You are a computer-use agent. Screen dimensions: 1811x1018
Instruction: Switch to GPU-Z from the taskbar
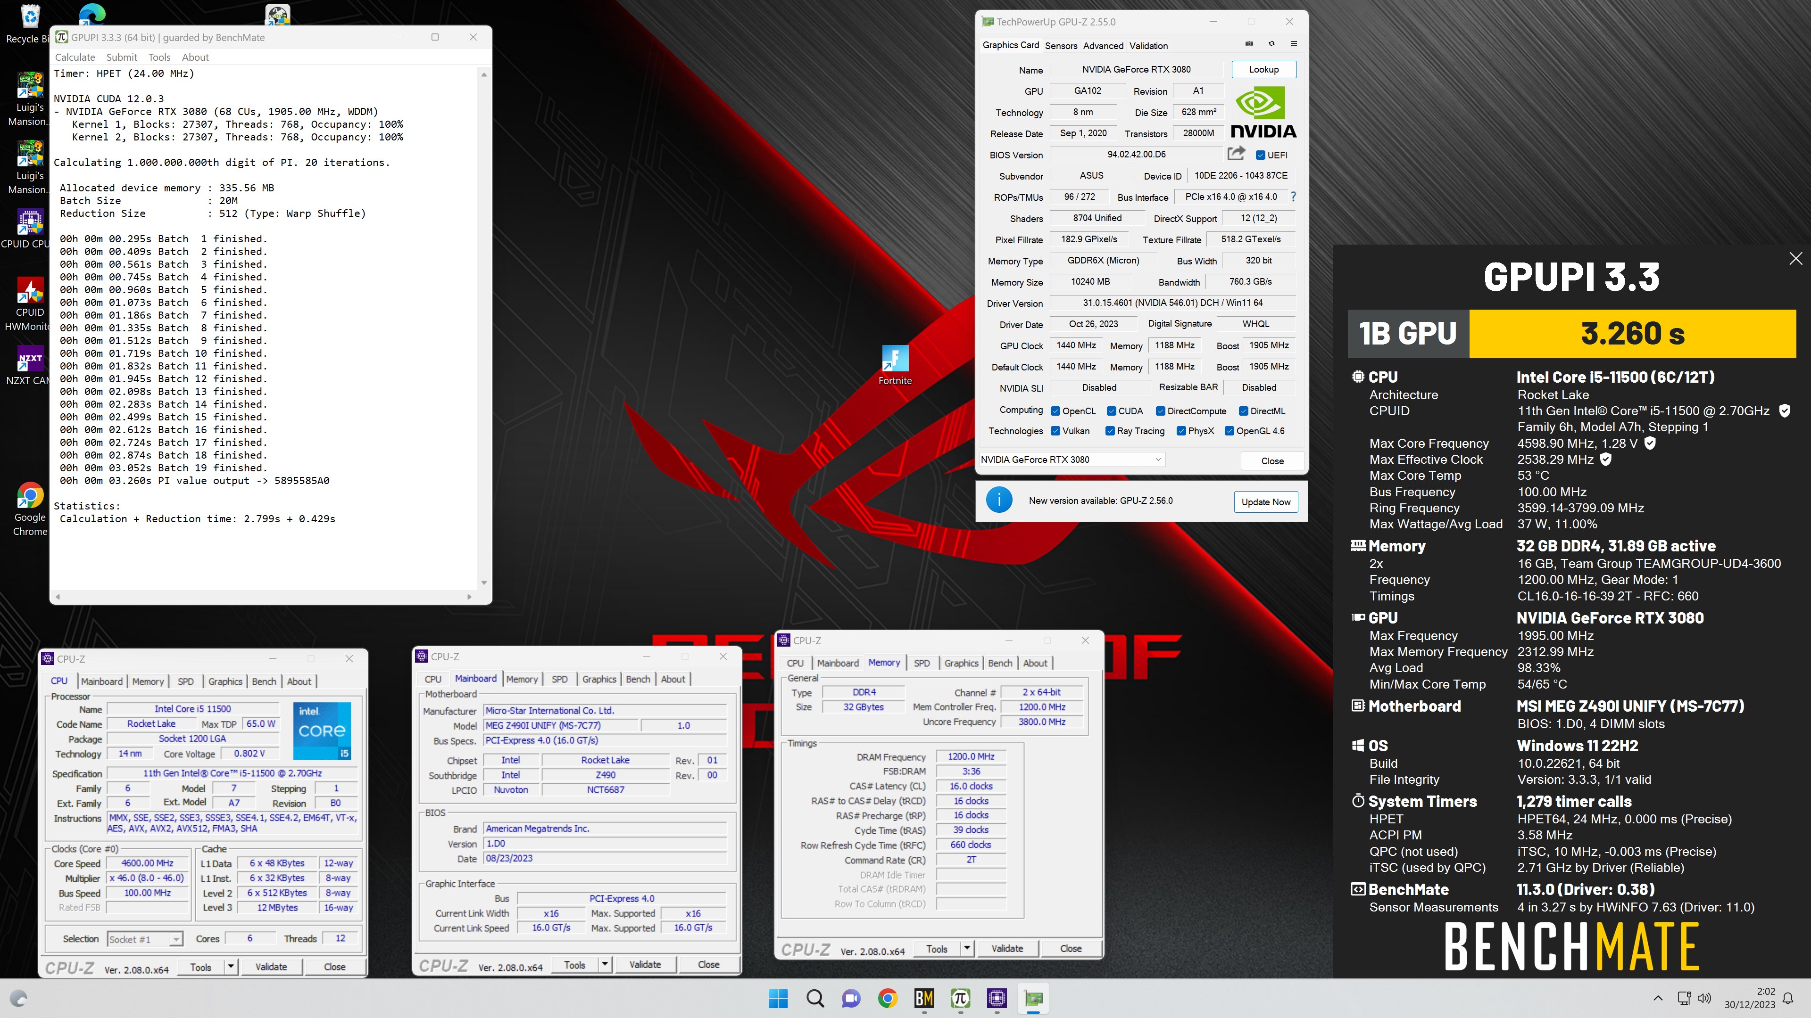click(x=1033, y=998)
